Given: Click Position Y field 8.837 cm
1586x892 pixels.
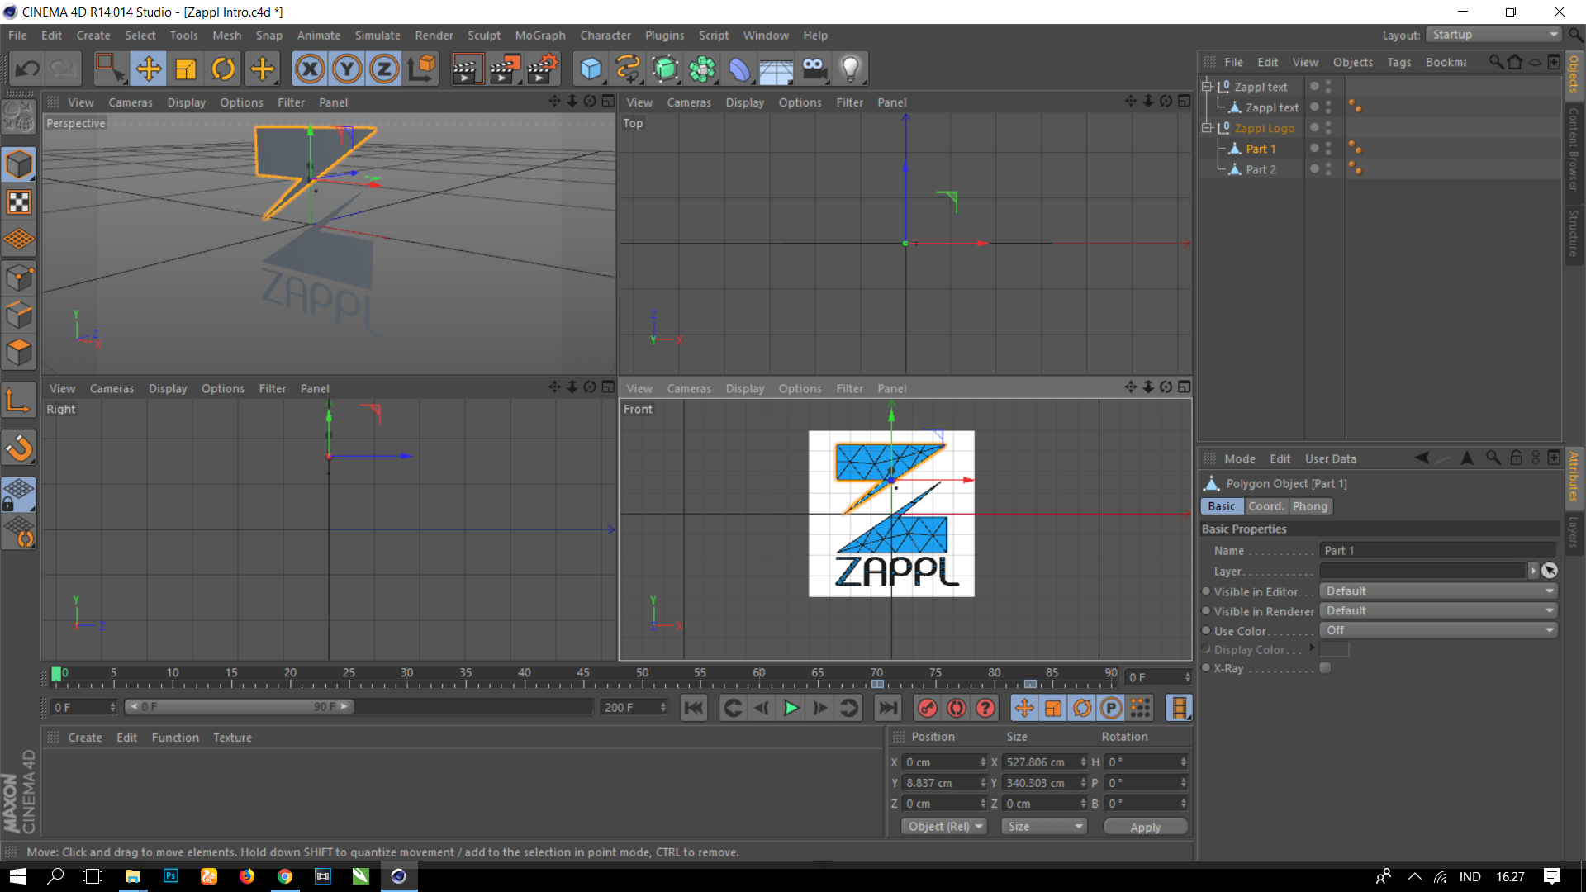Looking at the screenshot, I should click(x=944, y=783).
